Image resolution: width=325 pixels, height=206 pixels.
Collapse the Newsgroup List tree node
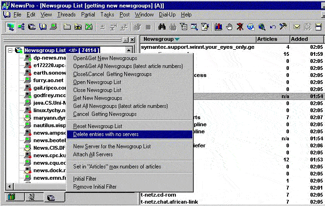pos(10,50)
